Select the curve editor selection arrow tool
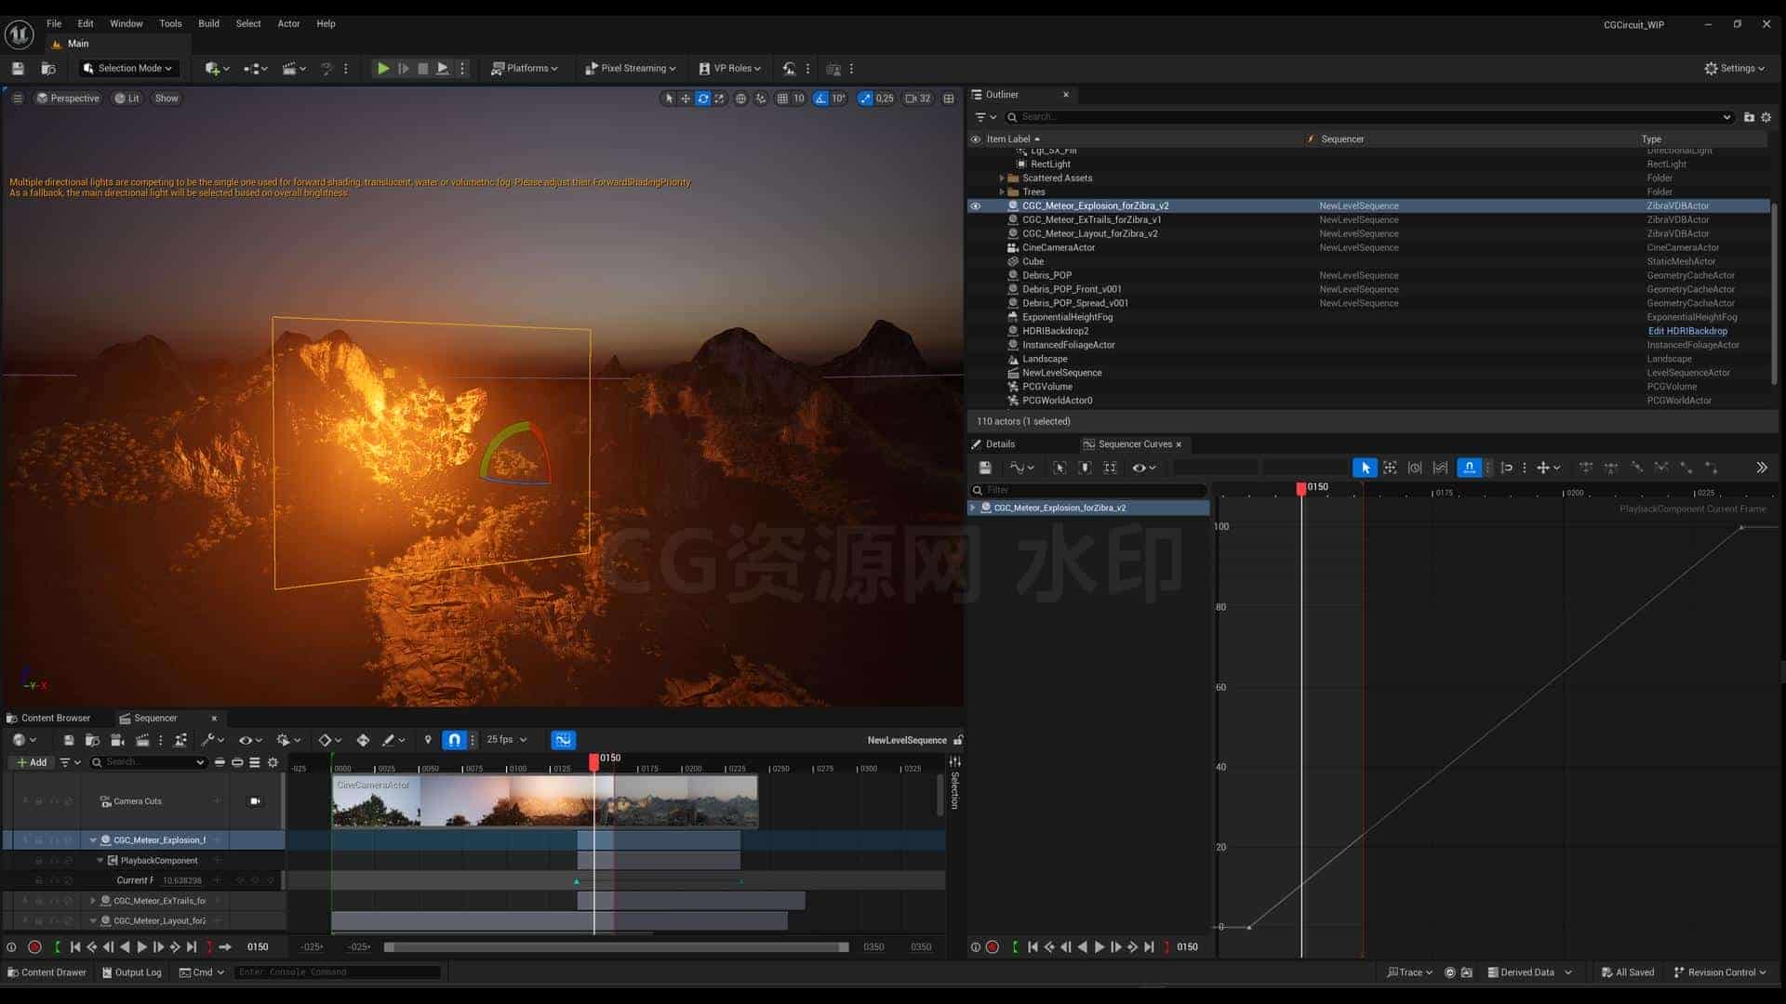1786x1004 pixels. (x=1365, y=469)
